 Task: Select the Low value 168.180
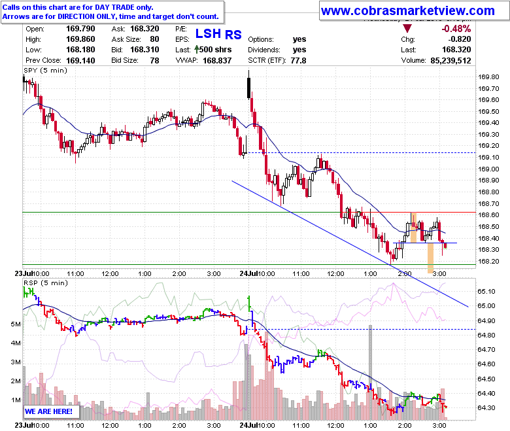tap(80, 50)
